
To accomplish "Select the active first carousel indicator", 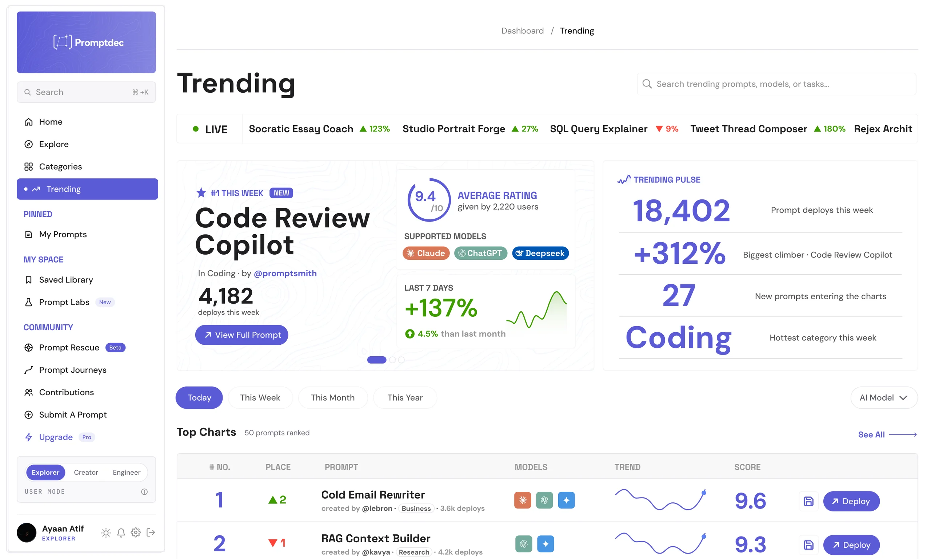I will tap(377, 360).
